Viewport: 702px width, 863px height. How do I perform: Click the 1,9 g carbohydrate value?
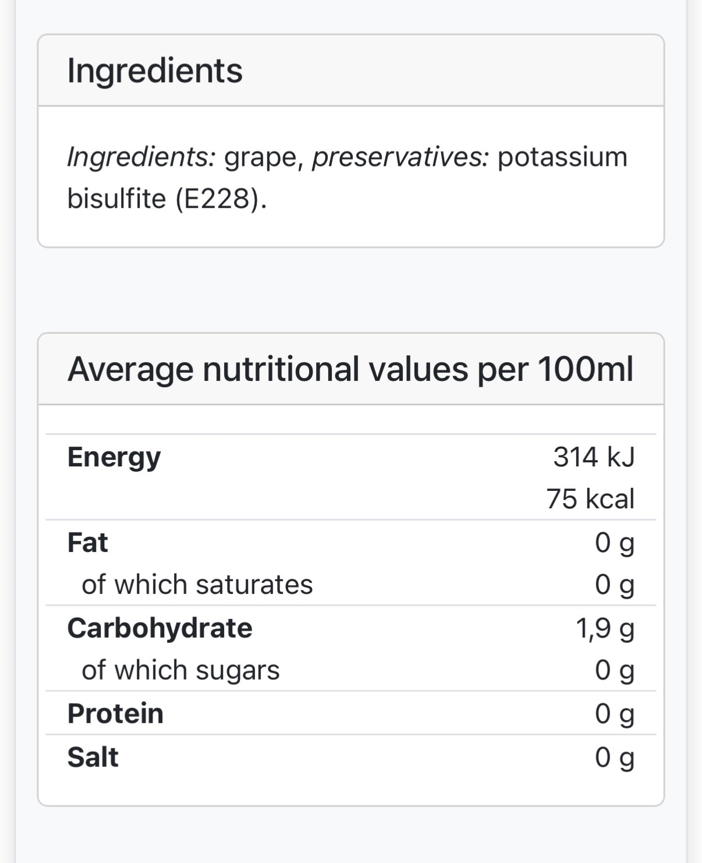[x=605, y=628]
